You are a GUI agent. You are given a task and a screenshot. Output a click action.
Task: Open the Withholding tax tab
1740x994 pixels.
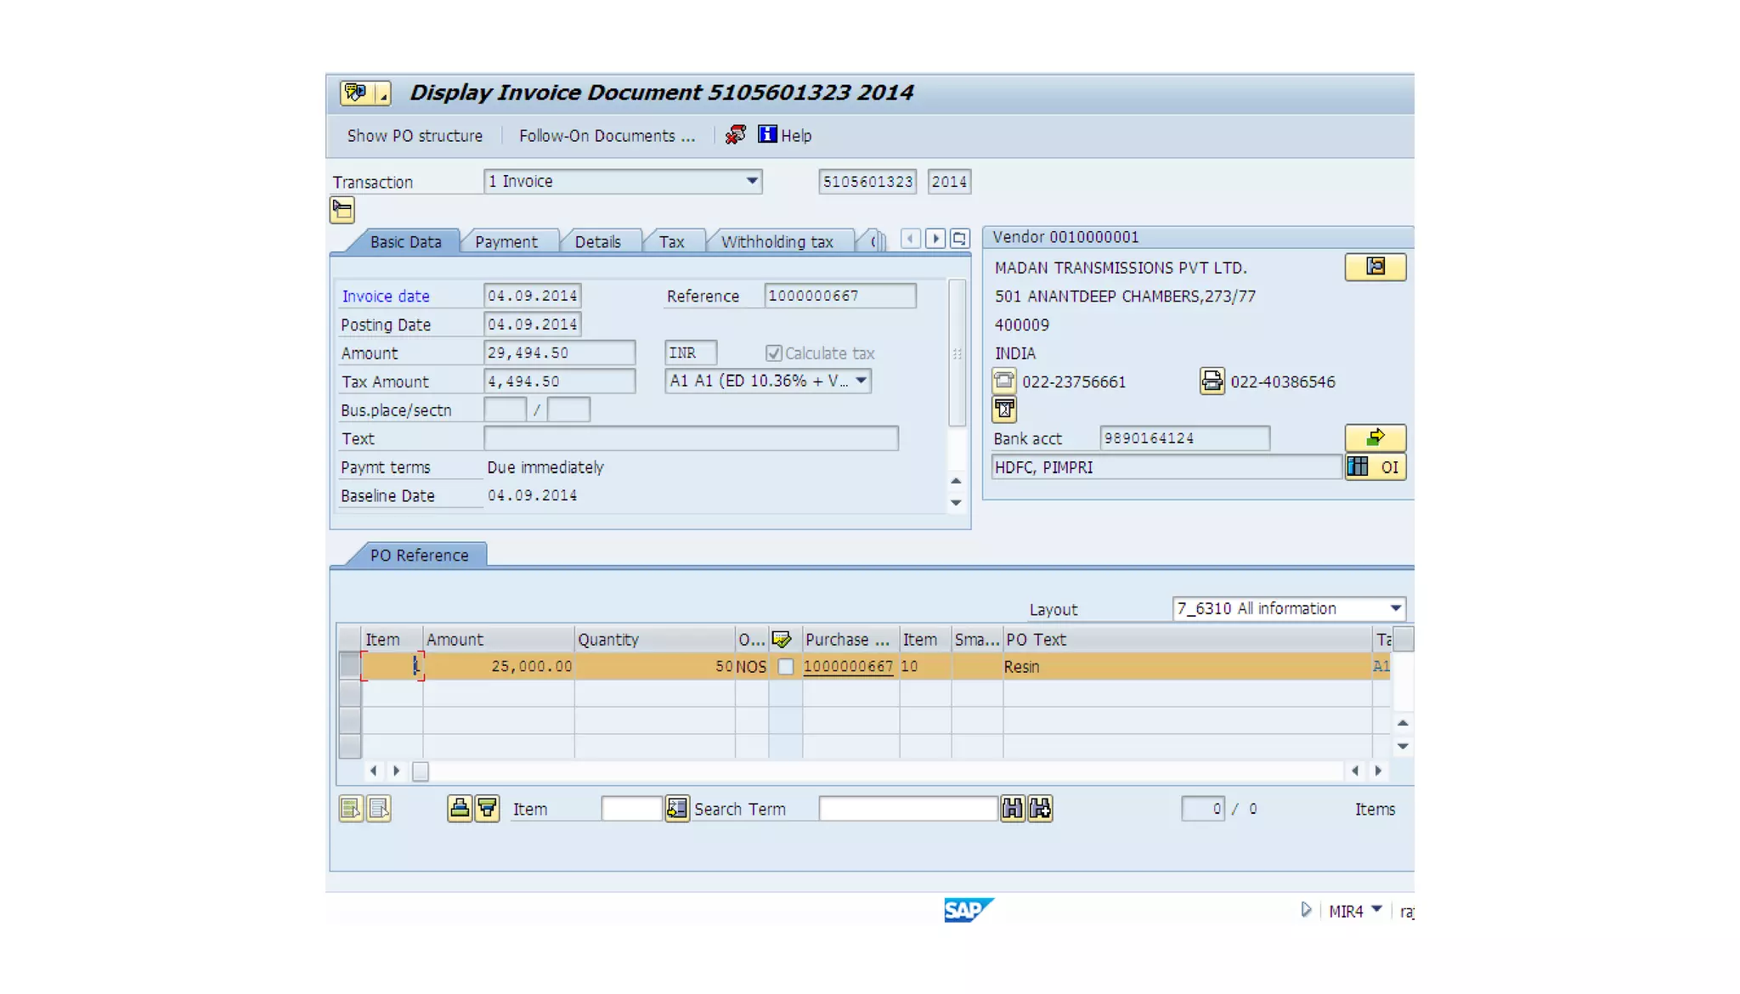(x=777, y=241)
